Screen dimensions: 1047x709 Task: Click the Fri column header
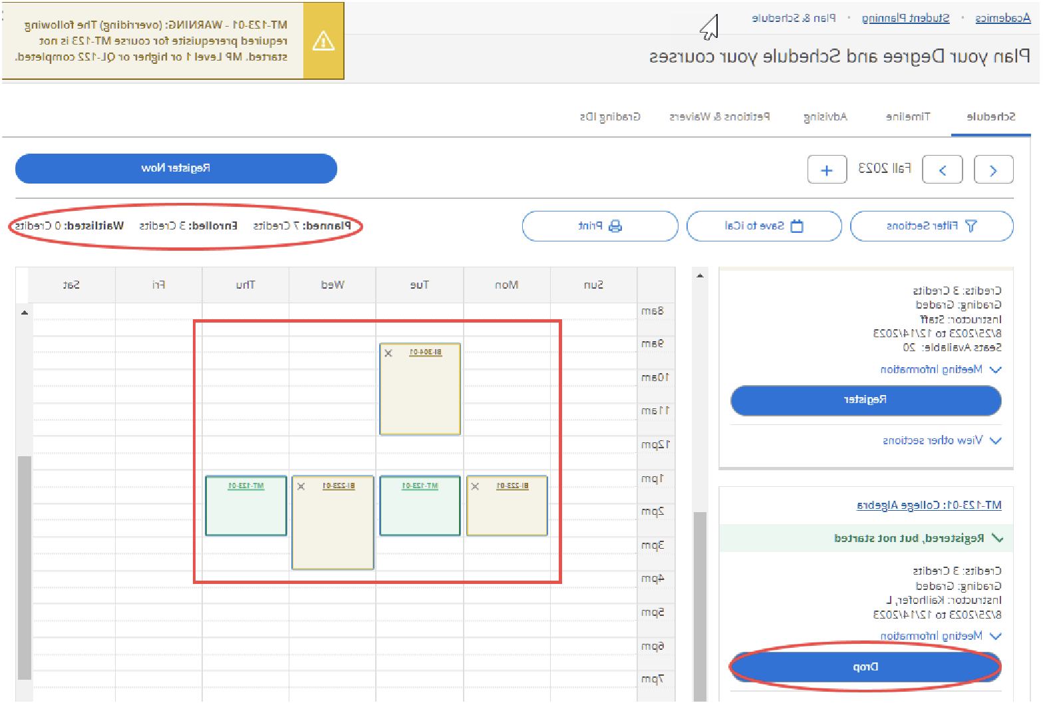pos(158,285)
